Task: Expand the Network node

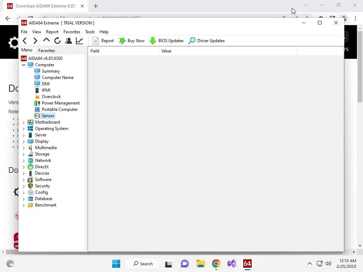Action: point(23,160)
